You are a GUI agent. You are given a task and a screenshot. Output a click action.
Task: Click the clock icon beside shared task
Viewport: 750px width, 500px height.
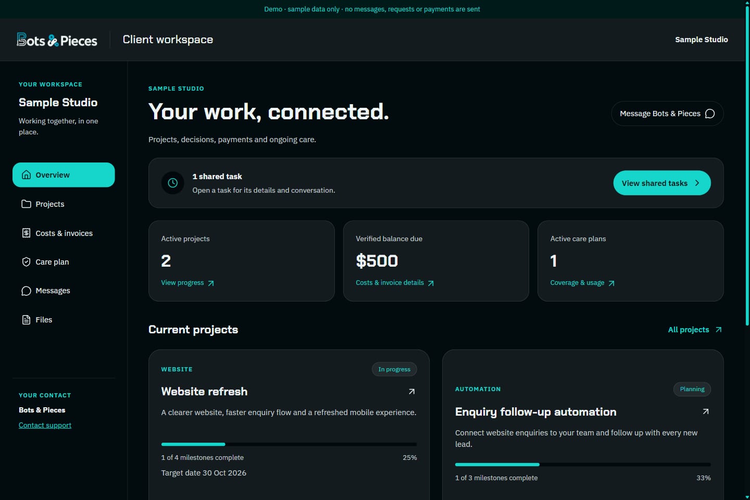click(173, 183)
